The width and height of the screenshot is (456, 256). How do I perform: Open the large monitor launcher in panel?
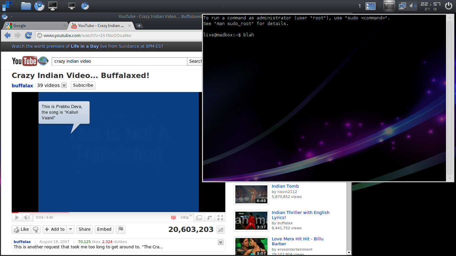(53, 6)
